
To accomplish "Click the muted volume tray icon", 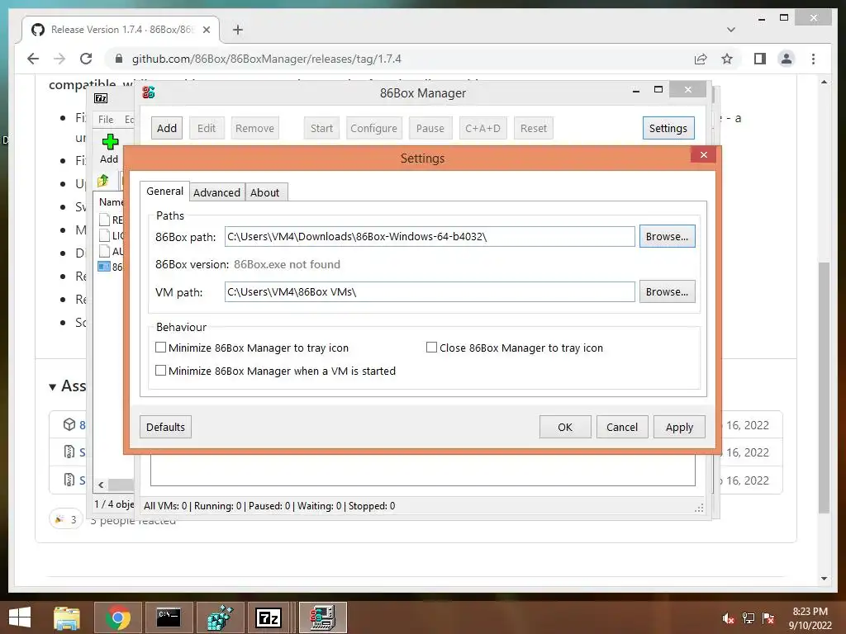I will click(x=729, y=618).
